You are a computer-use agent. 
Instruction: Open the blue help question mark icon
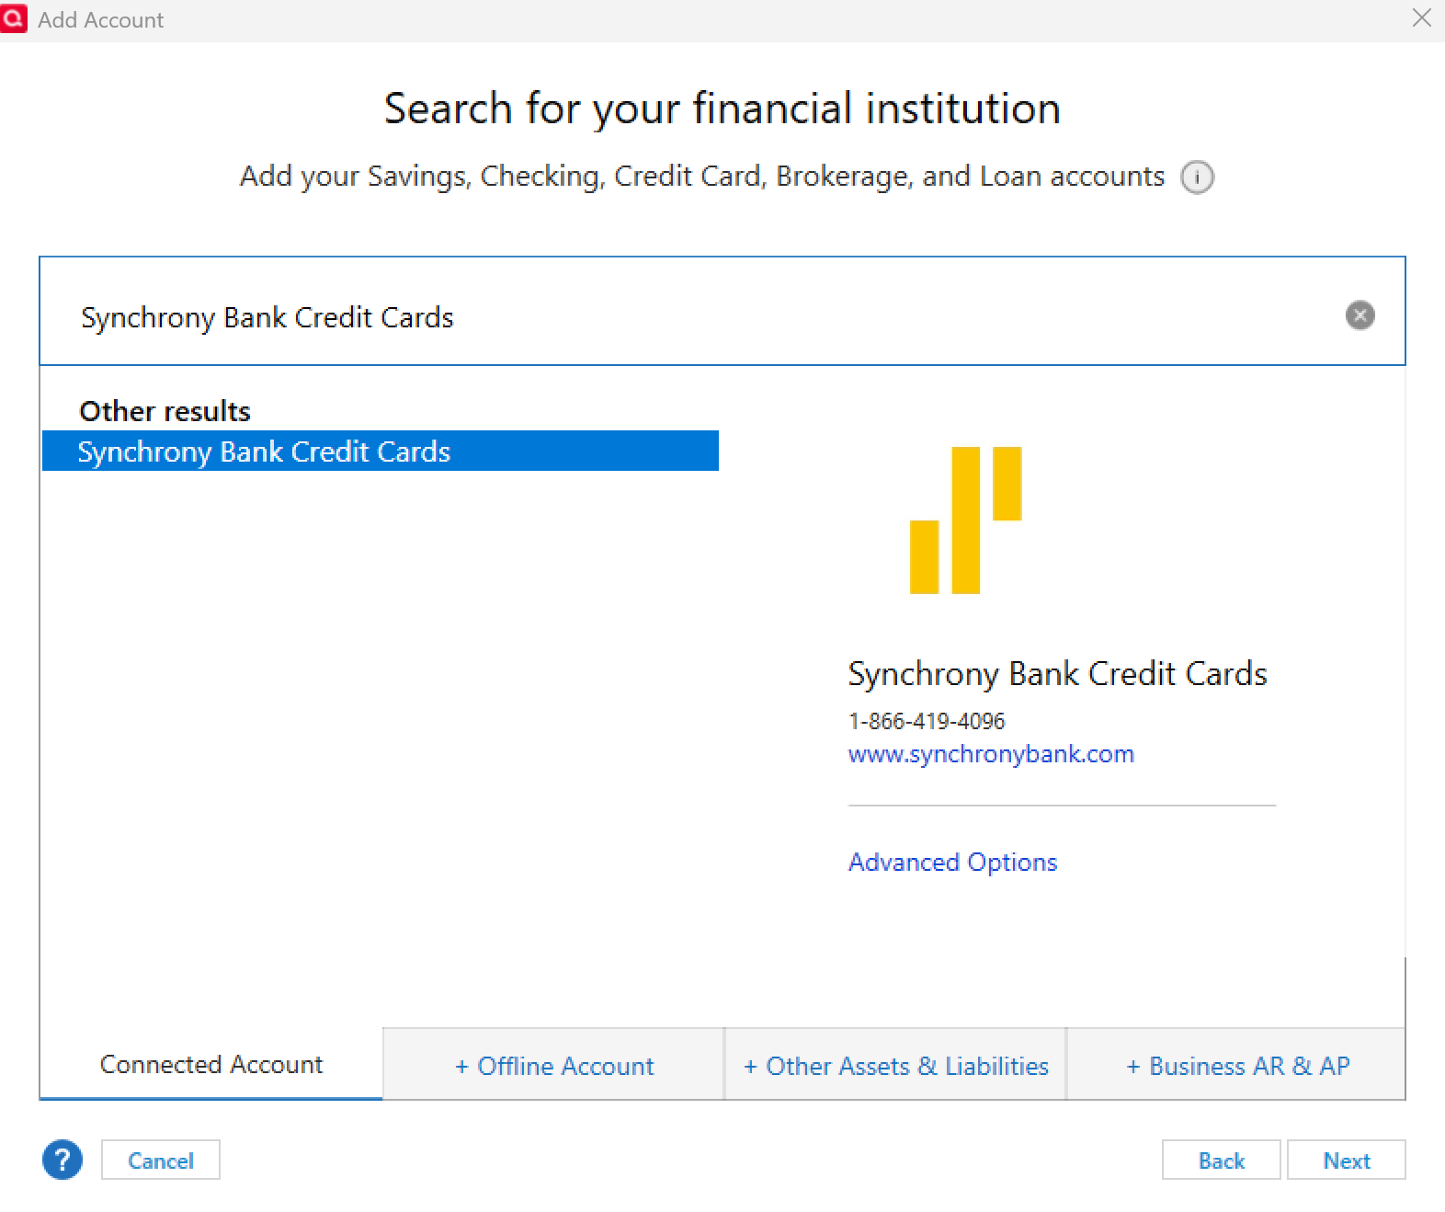[63, 1160]
